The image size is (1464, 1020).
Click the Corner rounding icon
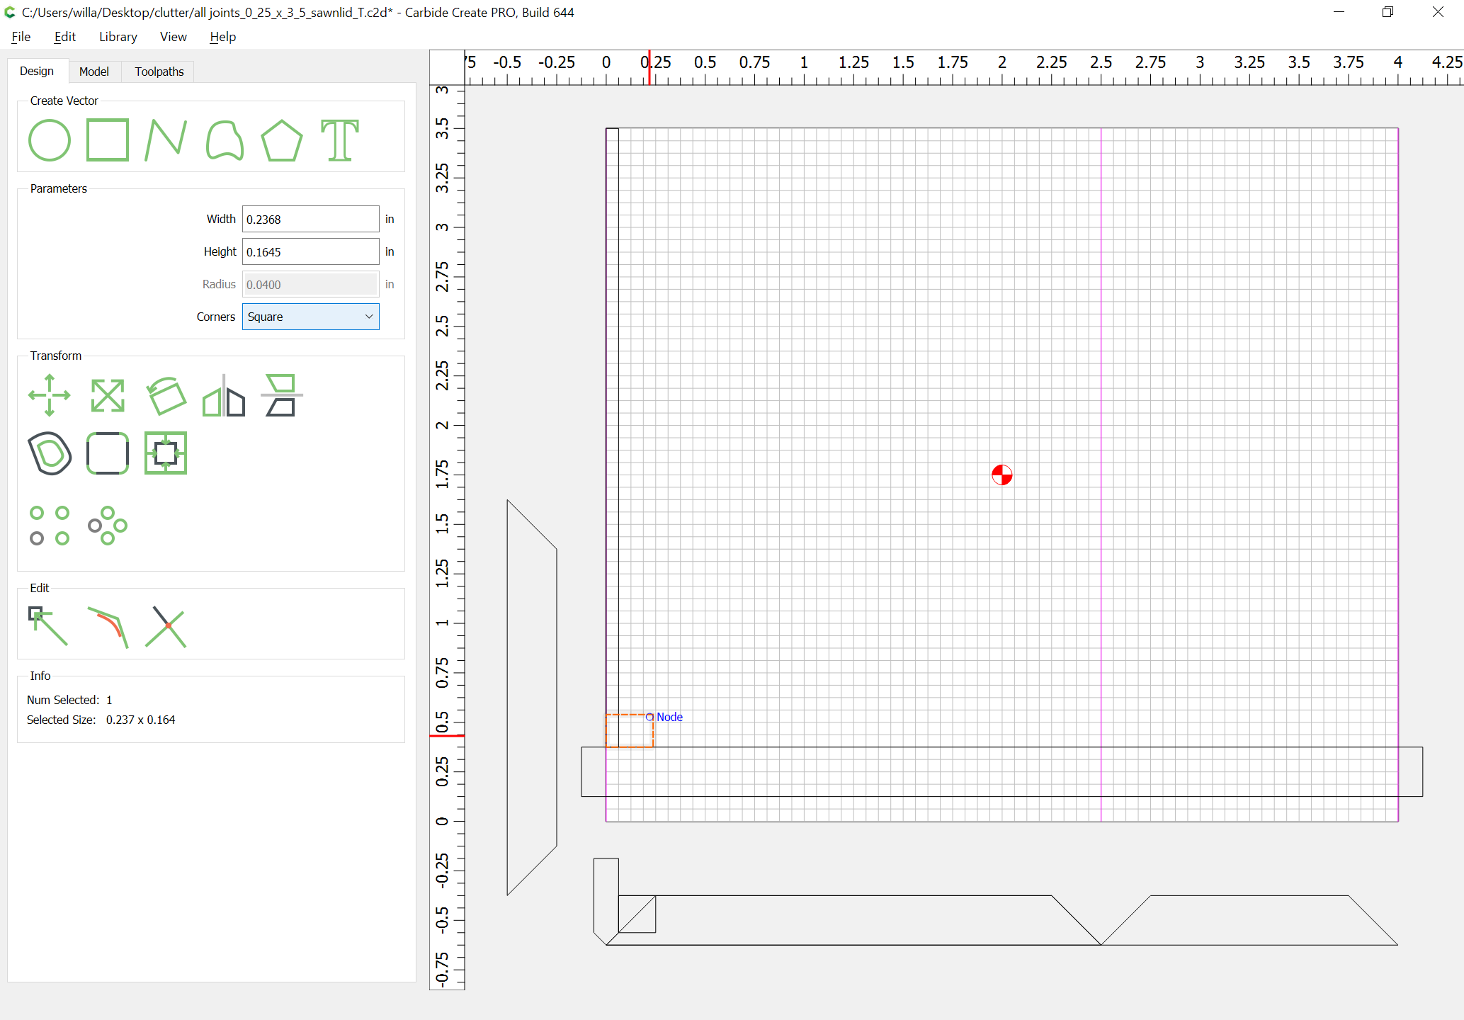tap(108, 453)
